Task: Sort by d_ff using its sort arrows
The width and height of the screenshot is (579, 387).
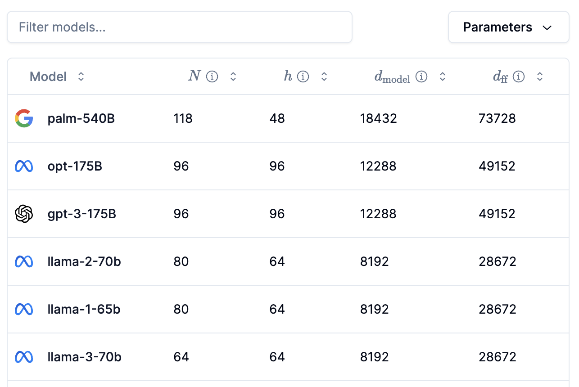Action: 540,77
